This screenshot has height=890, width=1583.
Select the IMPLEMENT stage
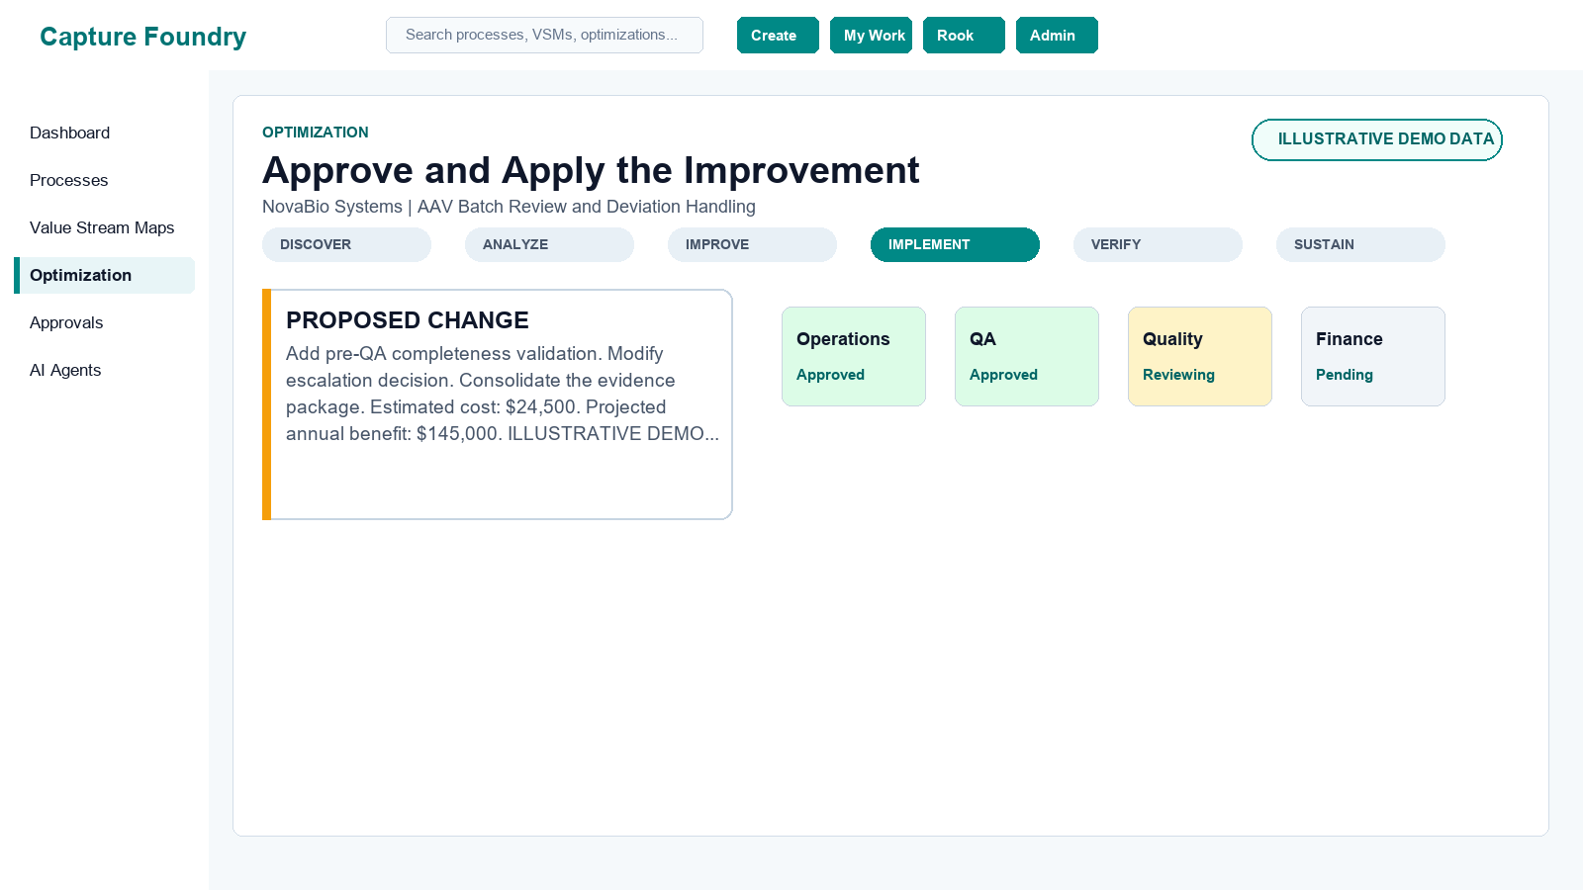[955, 244]
